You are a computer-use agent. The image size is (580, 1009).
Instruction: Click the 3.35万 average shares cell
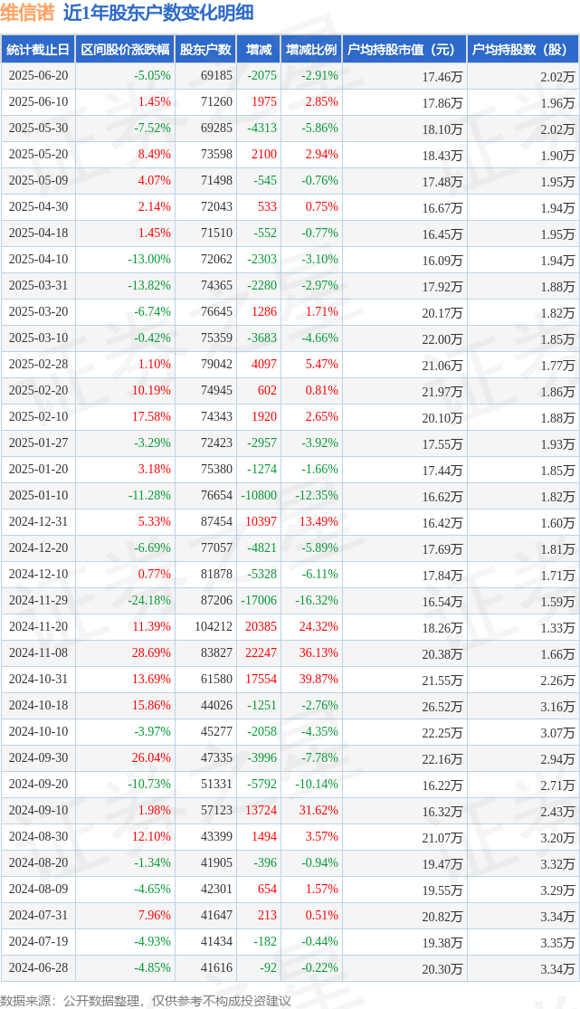coord(557,942)
